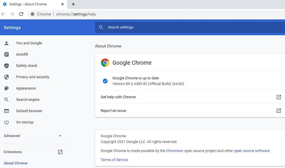
Task: Open the On startup section
Action: (x=25, y=122)
